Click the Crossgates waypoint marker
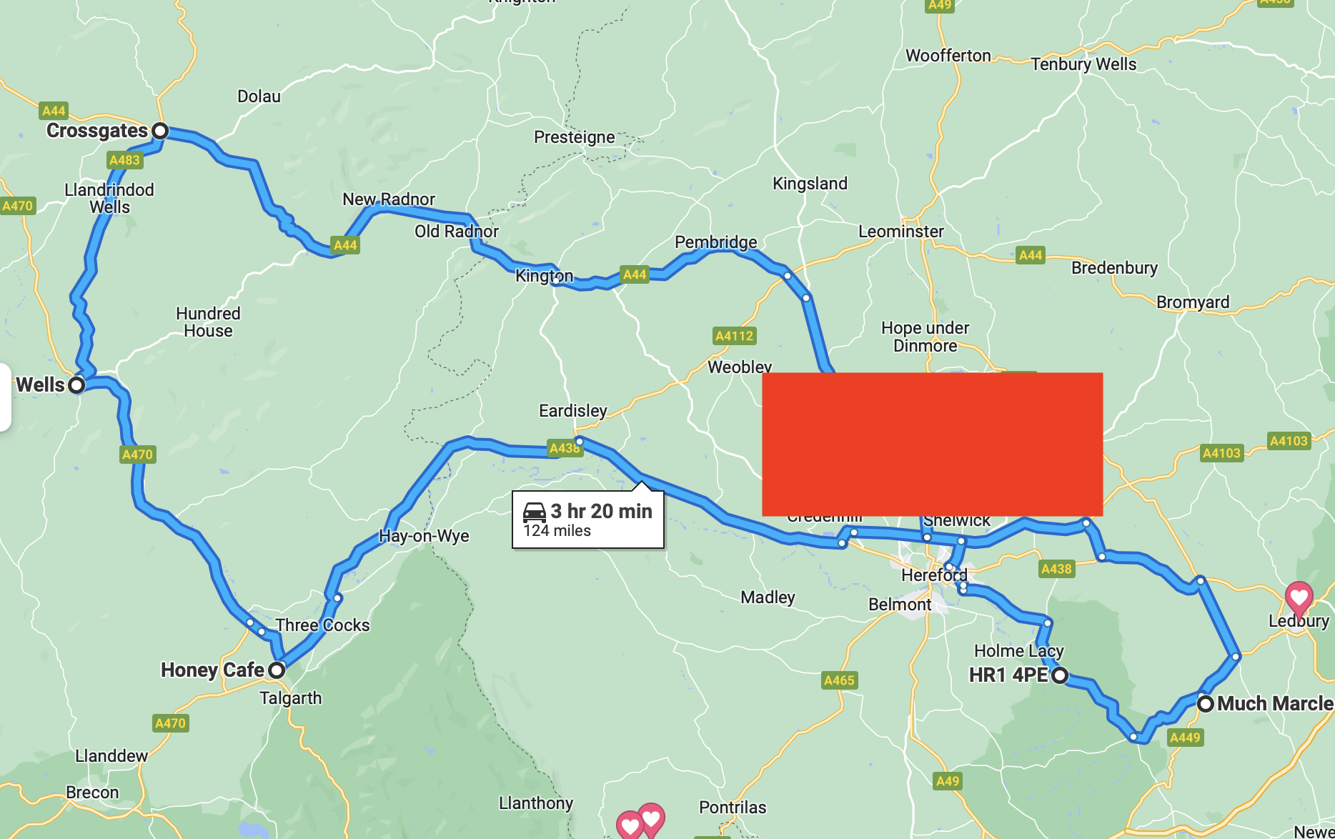 160,131
